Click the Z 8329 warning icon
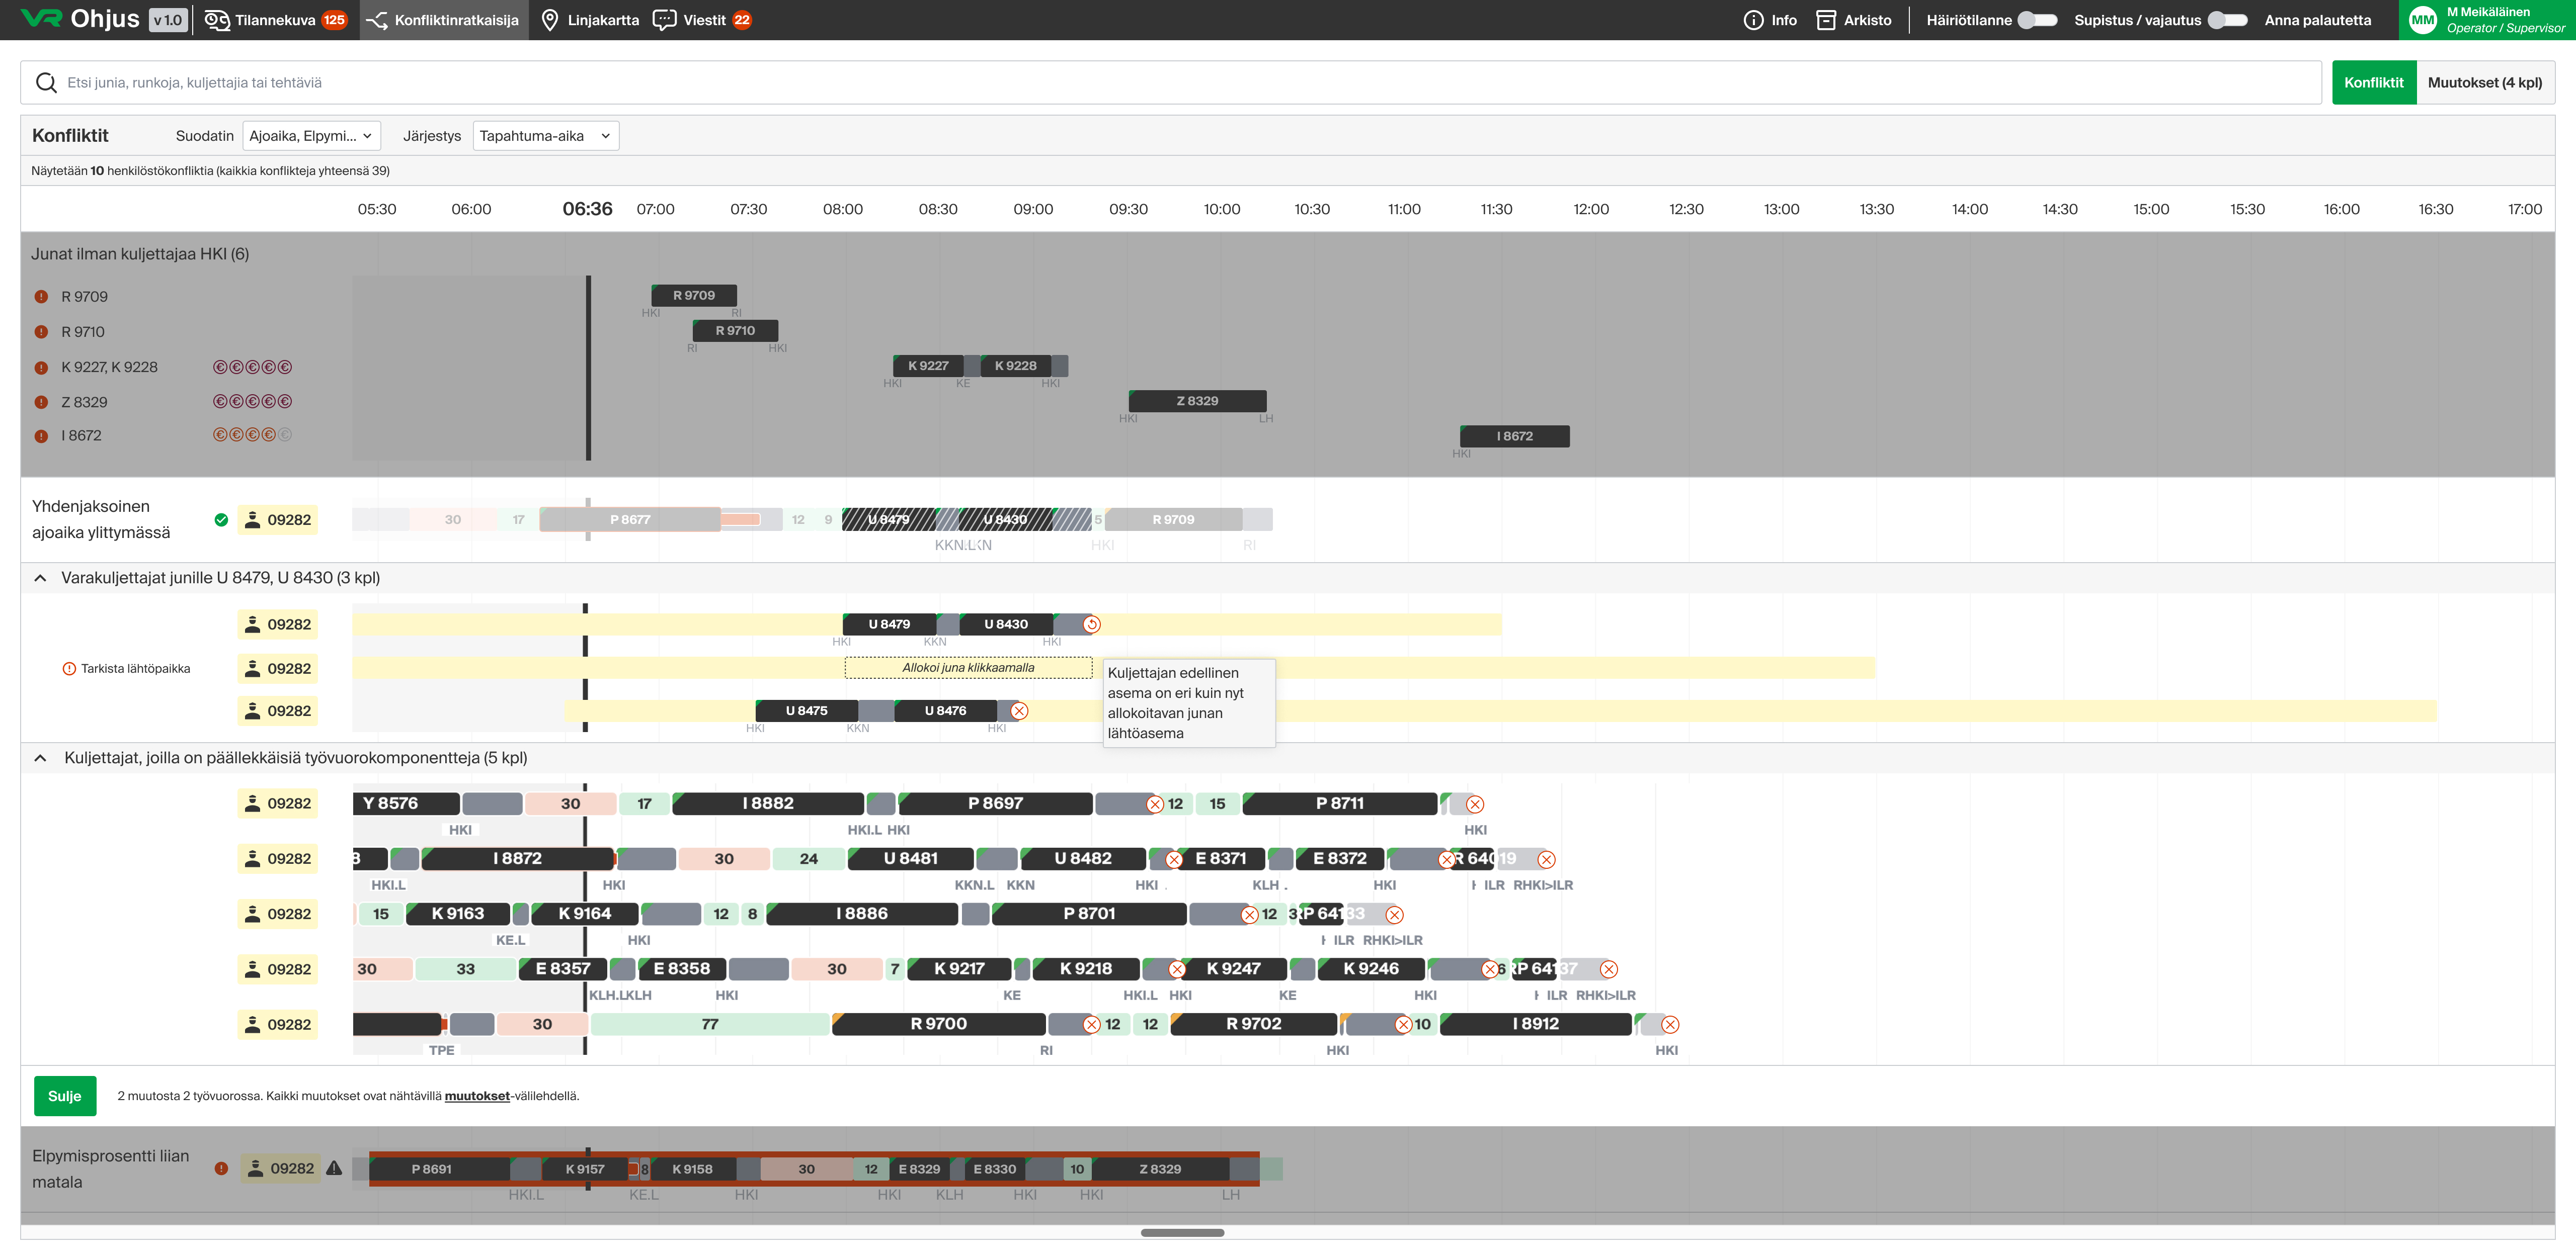 click(x=41, y=402)
